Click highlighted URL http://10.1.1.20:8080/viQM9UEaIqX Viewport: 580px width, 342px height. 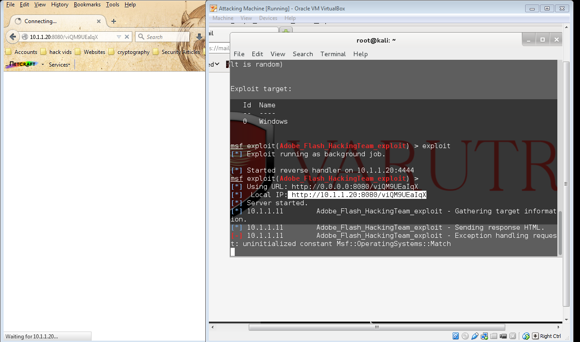click(358, 195)
